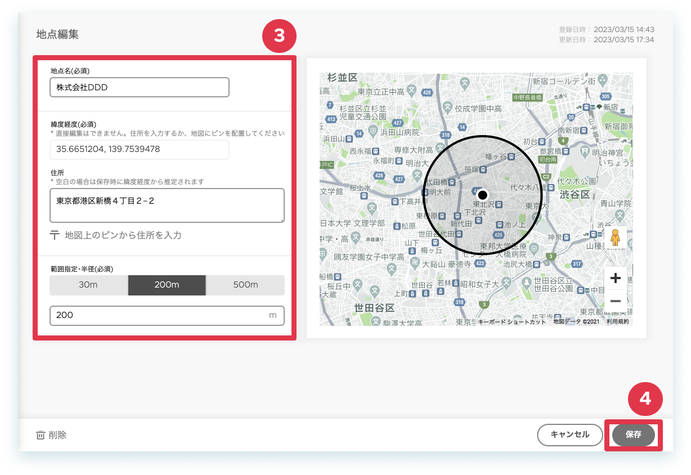The height and width of the screenshot is (475, 691).
Task: Click the postal mark icon beside 地図上のピンから住所を入力
Action: pyautogui.click(x=55, y=235)
